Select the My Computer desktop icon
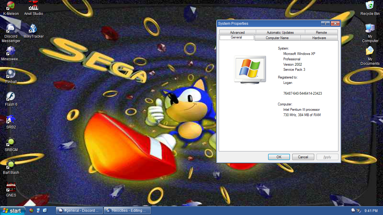 click(x=370, y=29)
